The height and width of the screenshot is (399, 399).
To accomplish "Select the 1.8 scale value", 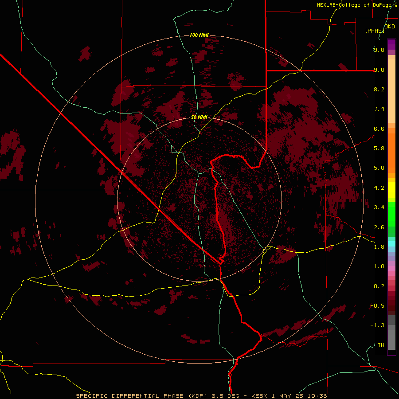I will tap(379, 247).
